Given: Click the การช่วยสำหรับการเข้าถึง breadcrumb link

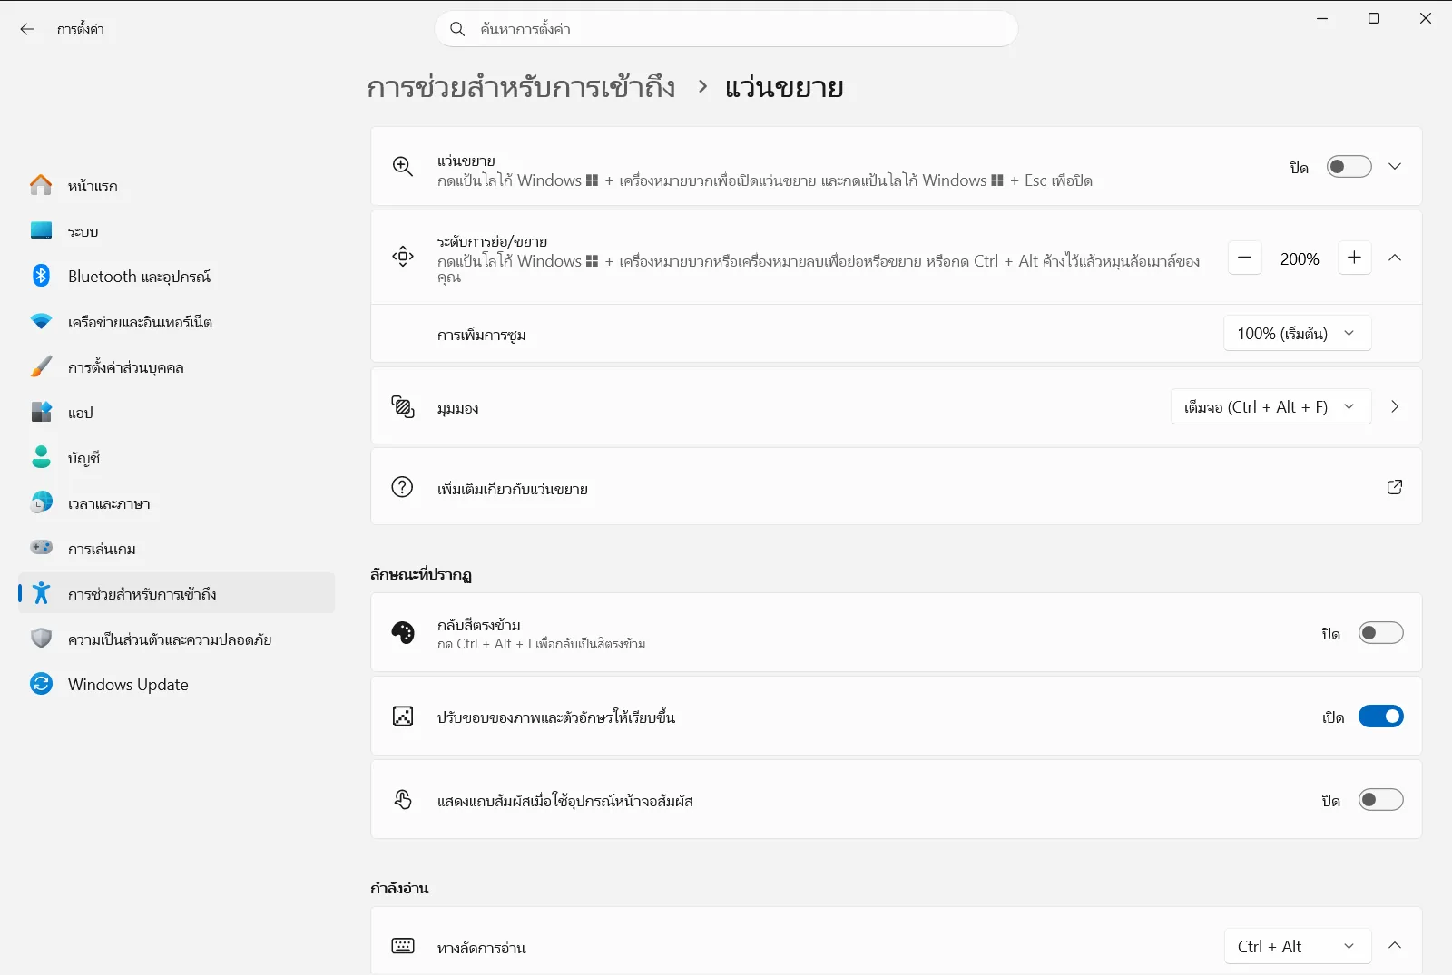Looking at the screenshot, I should point(521,87).
